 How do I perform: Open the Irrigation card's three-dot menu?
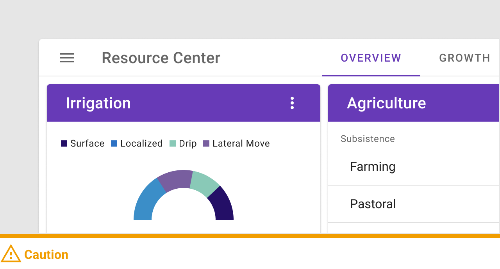tap(292, 103)
